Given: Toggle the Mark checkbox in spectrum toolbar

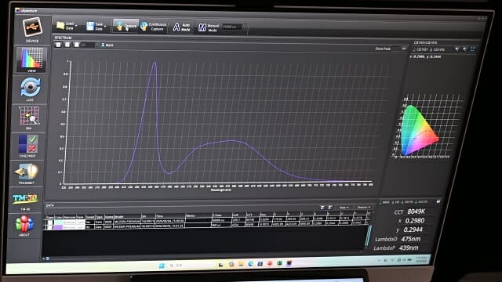Looking at the screenshot, I should pos(107,45).
